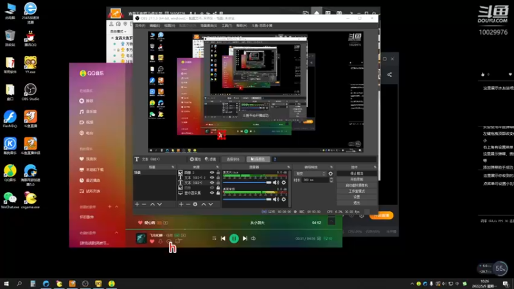Open the volume control icon in QQ音乐
Viewport: 514px width, 289px height.
point(253,238)
